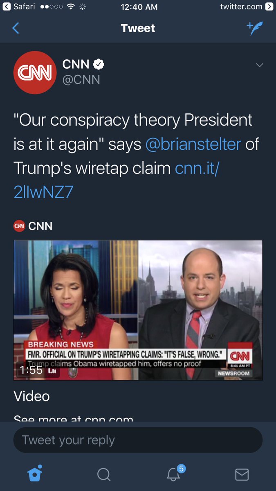Expand the tweet options chevron
The height and width of the screenshot is (491, 276).
pyautogui.click(x=259, y=65)
